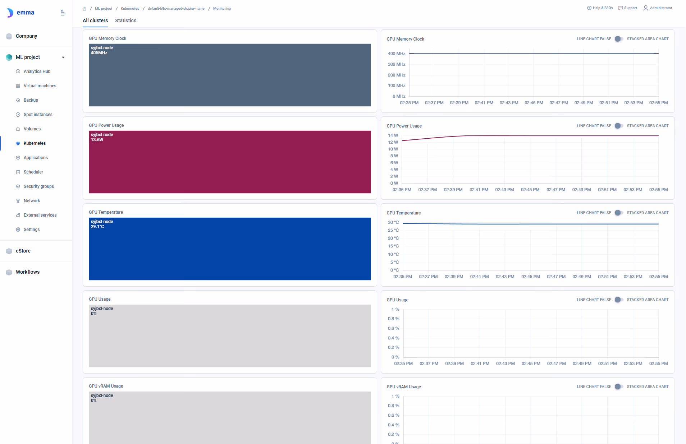Click the GPU Usage 0% node tile
Image resolution: width=686 pixels, height=444 pixels.
pos(230,336)
